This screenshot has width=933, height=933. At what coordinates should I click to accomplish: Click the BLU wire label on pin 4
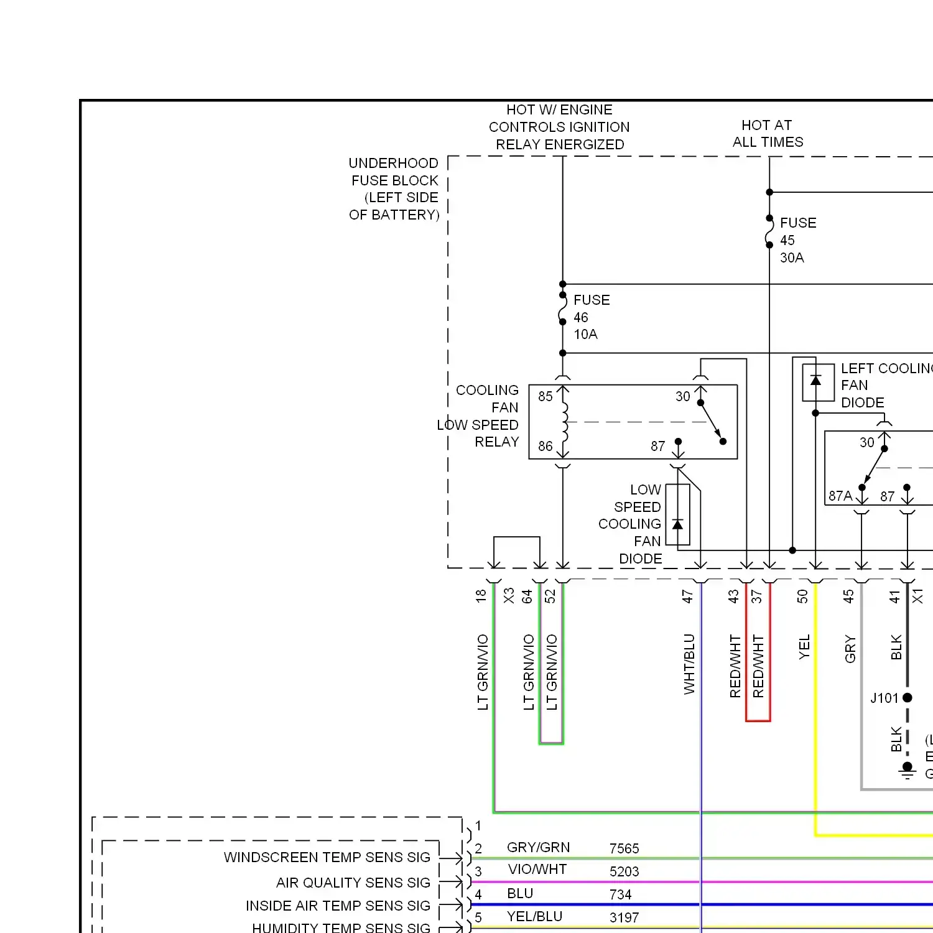(x=520, y=893)
